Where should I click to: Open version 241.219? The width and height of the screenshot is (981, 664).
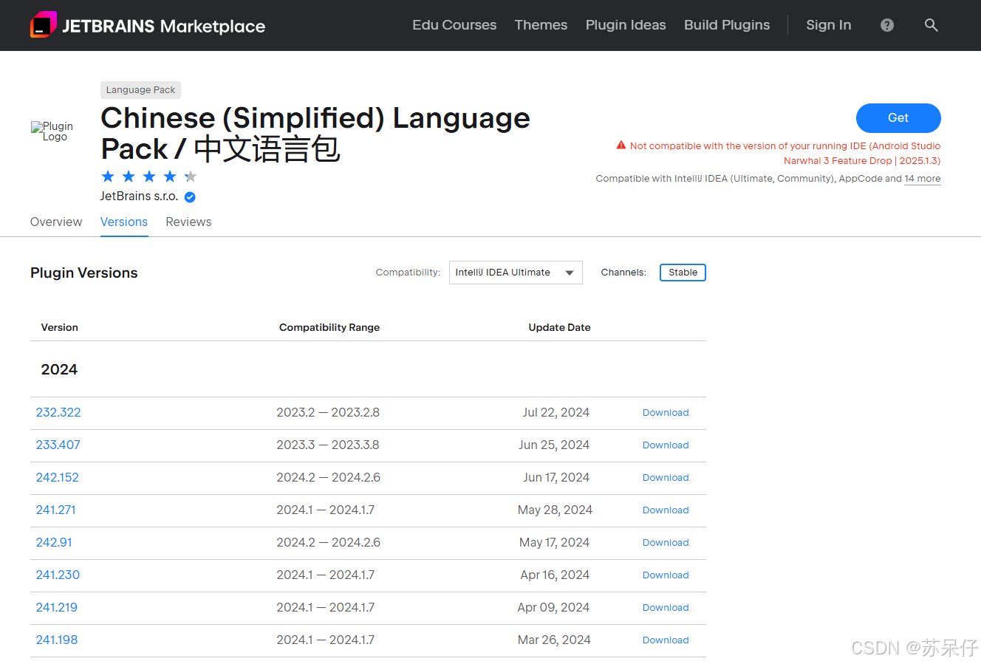(x=57, y=607)
